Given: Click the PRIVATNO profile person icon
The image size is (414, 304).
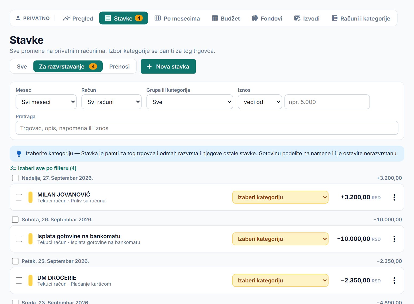Looking at the screenshot, I should (18, 18).
